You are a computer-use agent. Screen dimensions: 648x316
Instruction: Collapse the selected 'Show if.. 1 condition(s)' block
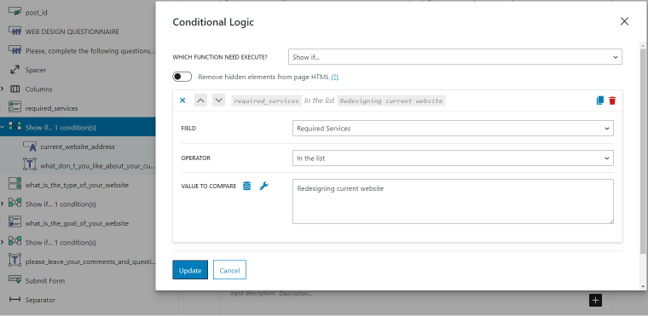(x=3, y=128)
